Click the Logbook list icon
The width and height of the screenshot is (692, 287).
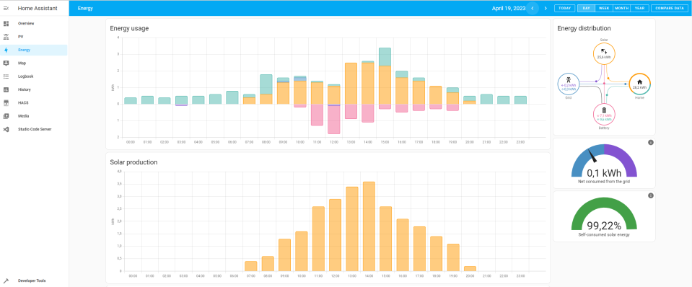click(x=6, y=76)
